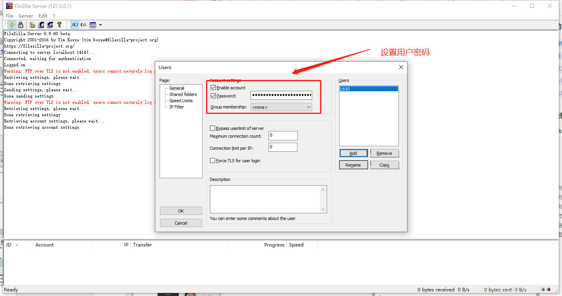
Task: Click the https://filezilla-project.org/ log line
Action: coord(39,46)
